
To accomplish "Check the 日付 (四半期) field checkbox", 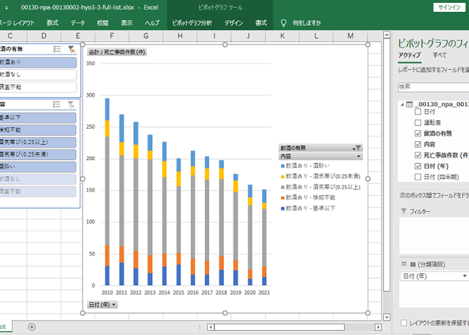I will [418, 177].
